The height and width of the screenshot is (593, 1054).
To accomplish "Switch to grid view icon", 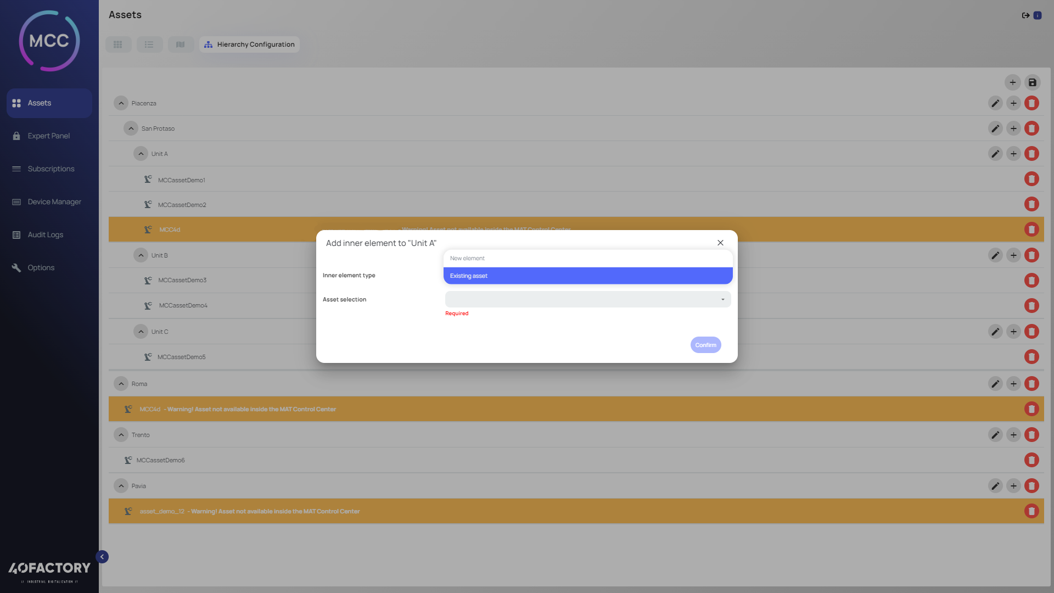I will (x=118, y=44).
